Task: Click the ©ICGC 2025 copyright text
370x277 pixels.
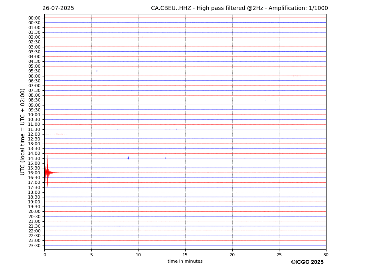Action: 307,262
